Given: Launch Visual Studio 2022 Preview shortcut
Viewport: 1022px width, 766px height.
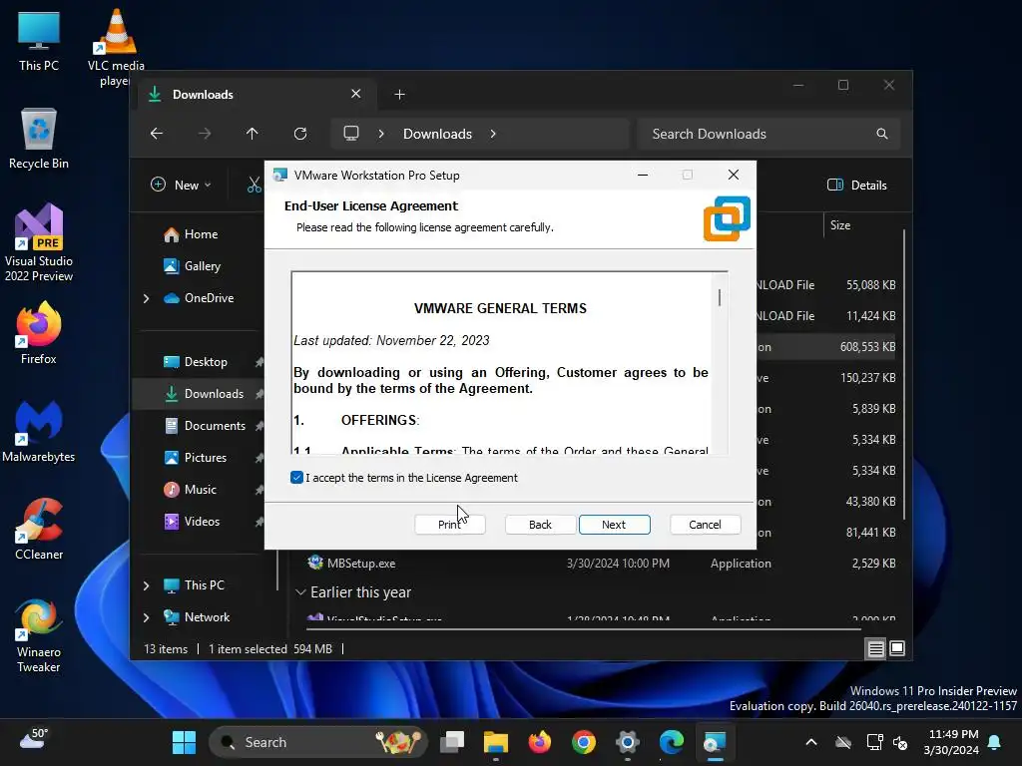Looking at the screenshot, I should [x=39, y=242].
